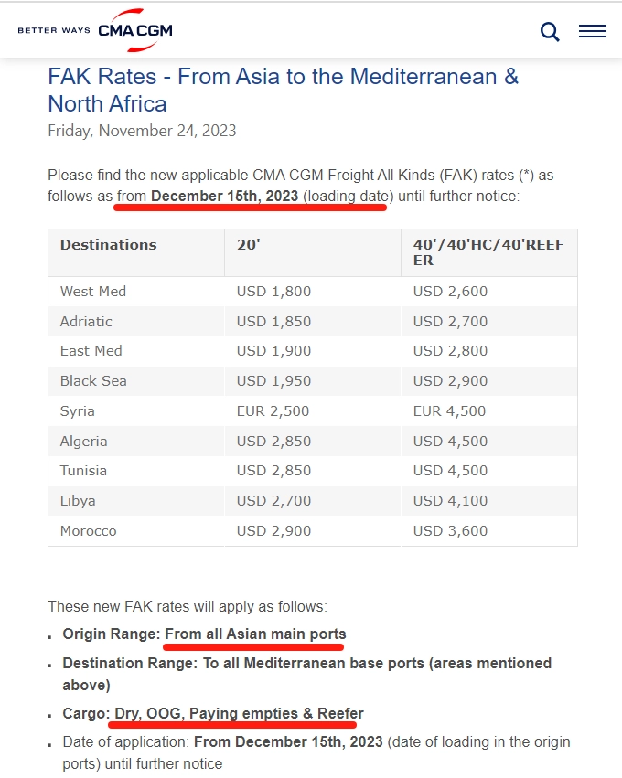Click the 40'/40'HC/40'REEFER column header
622x778 pixels.
click(x=489, y=252)
